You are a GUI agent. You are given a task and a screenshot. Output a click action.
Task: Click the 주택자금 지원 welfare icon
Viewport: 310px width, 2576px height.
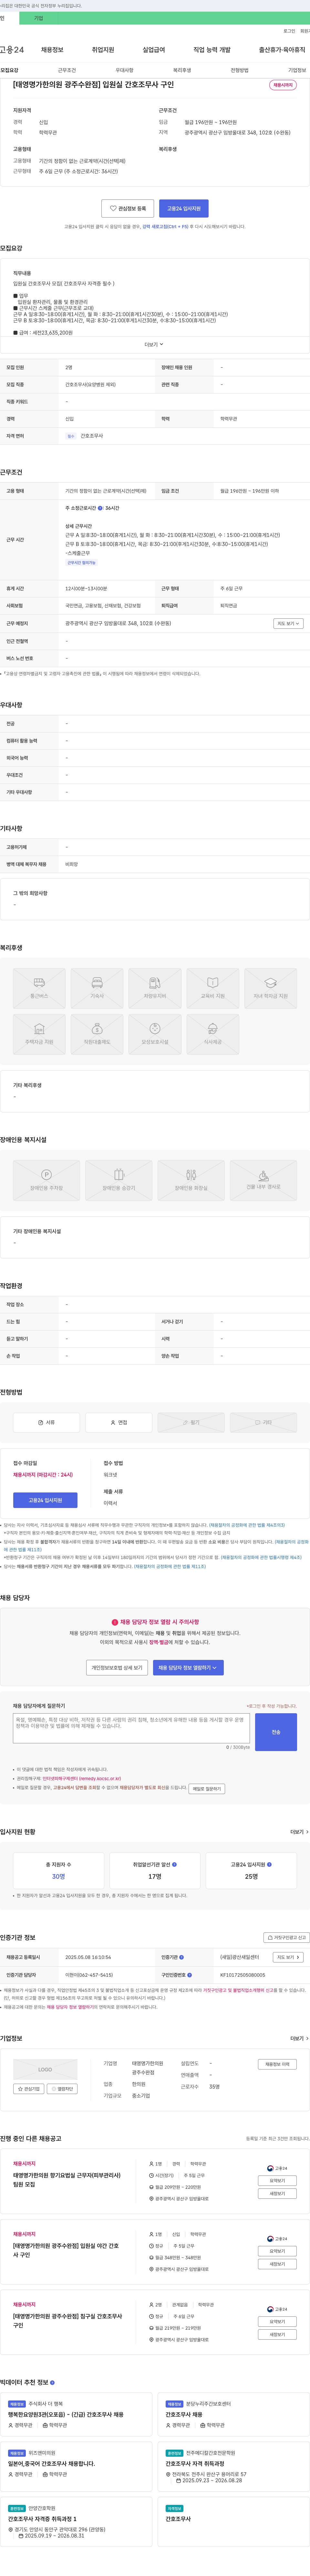[39, 1034]
